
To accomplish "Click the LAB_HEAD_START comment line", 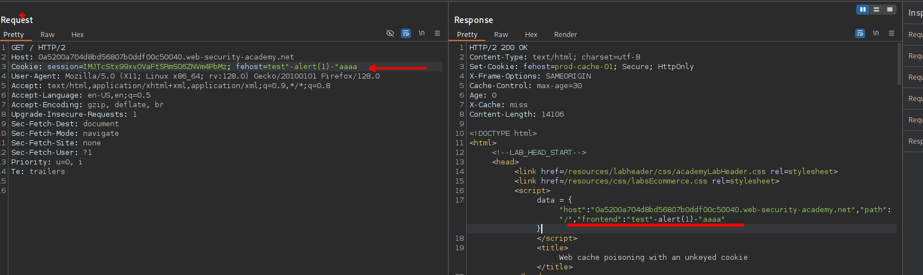I will 539,153.
